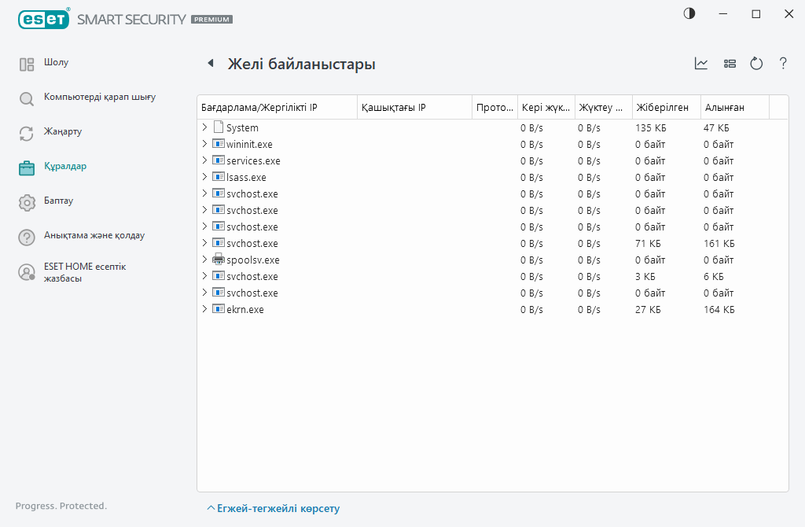Open help via the question mark icon

point(783,64)
